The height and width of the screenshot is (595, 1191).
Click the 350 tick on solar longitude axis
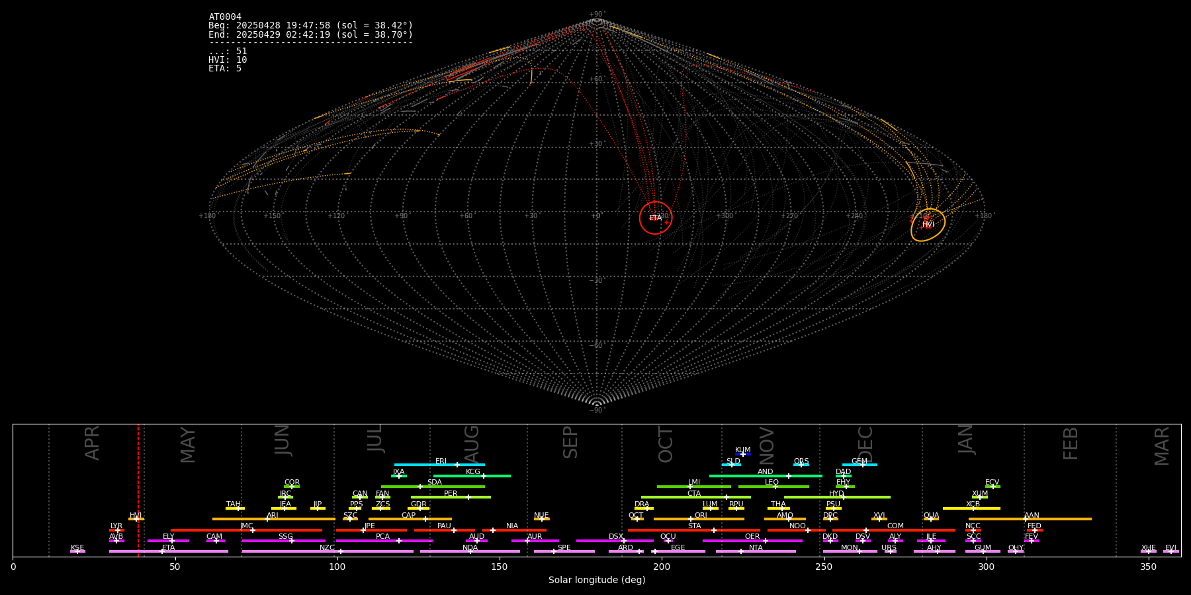(x=1148, y=567)
